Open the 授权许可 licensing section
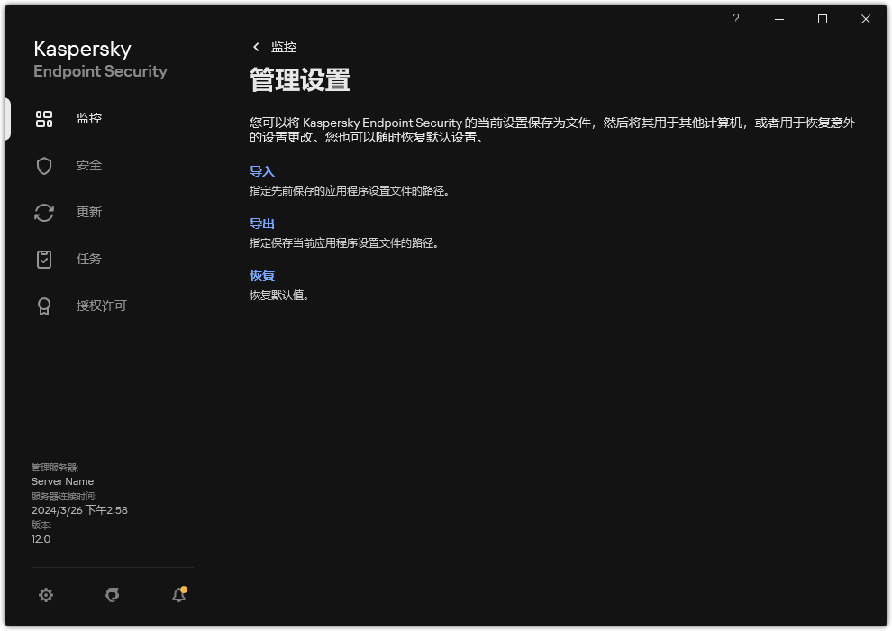The width and height of the screenshot is (892, 631). click(101, 306)
